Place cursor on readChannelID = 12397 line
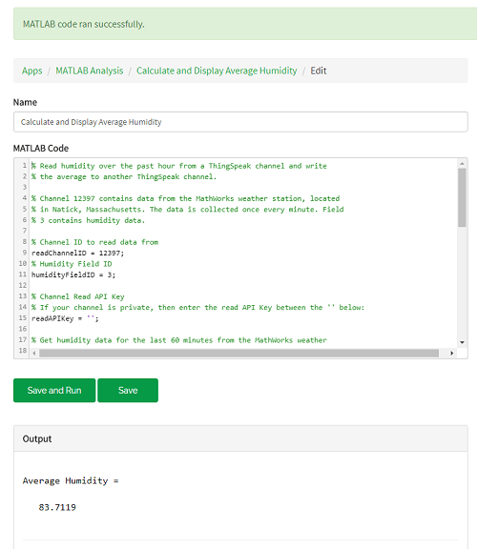 click(78, 253)
